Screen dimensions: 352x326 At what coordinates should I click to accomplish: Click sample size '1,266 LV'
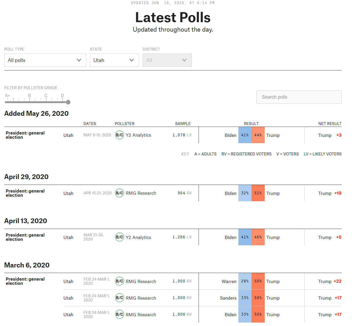(182, 237)
